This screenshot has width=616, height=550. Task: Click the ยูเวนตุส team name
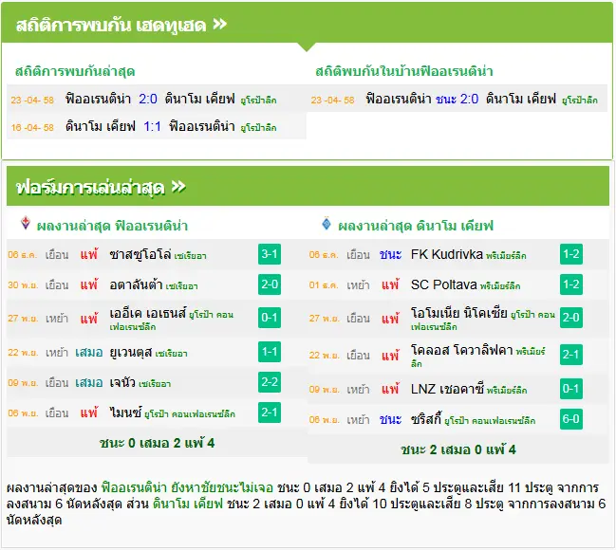(x=131, y=353)
